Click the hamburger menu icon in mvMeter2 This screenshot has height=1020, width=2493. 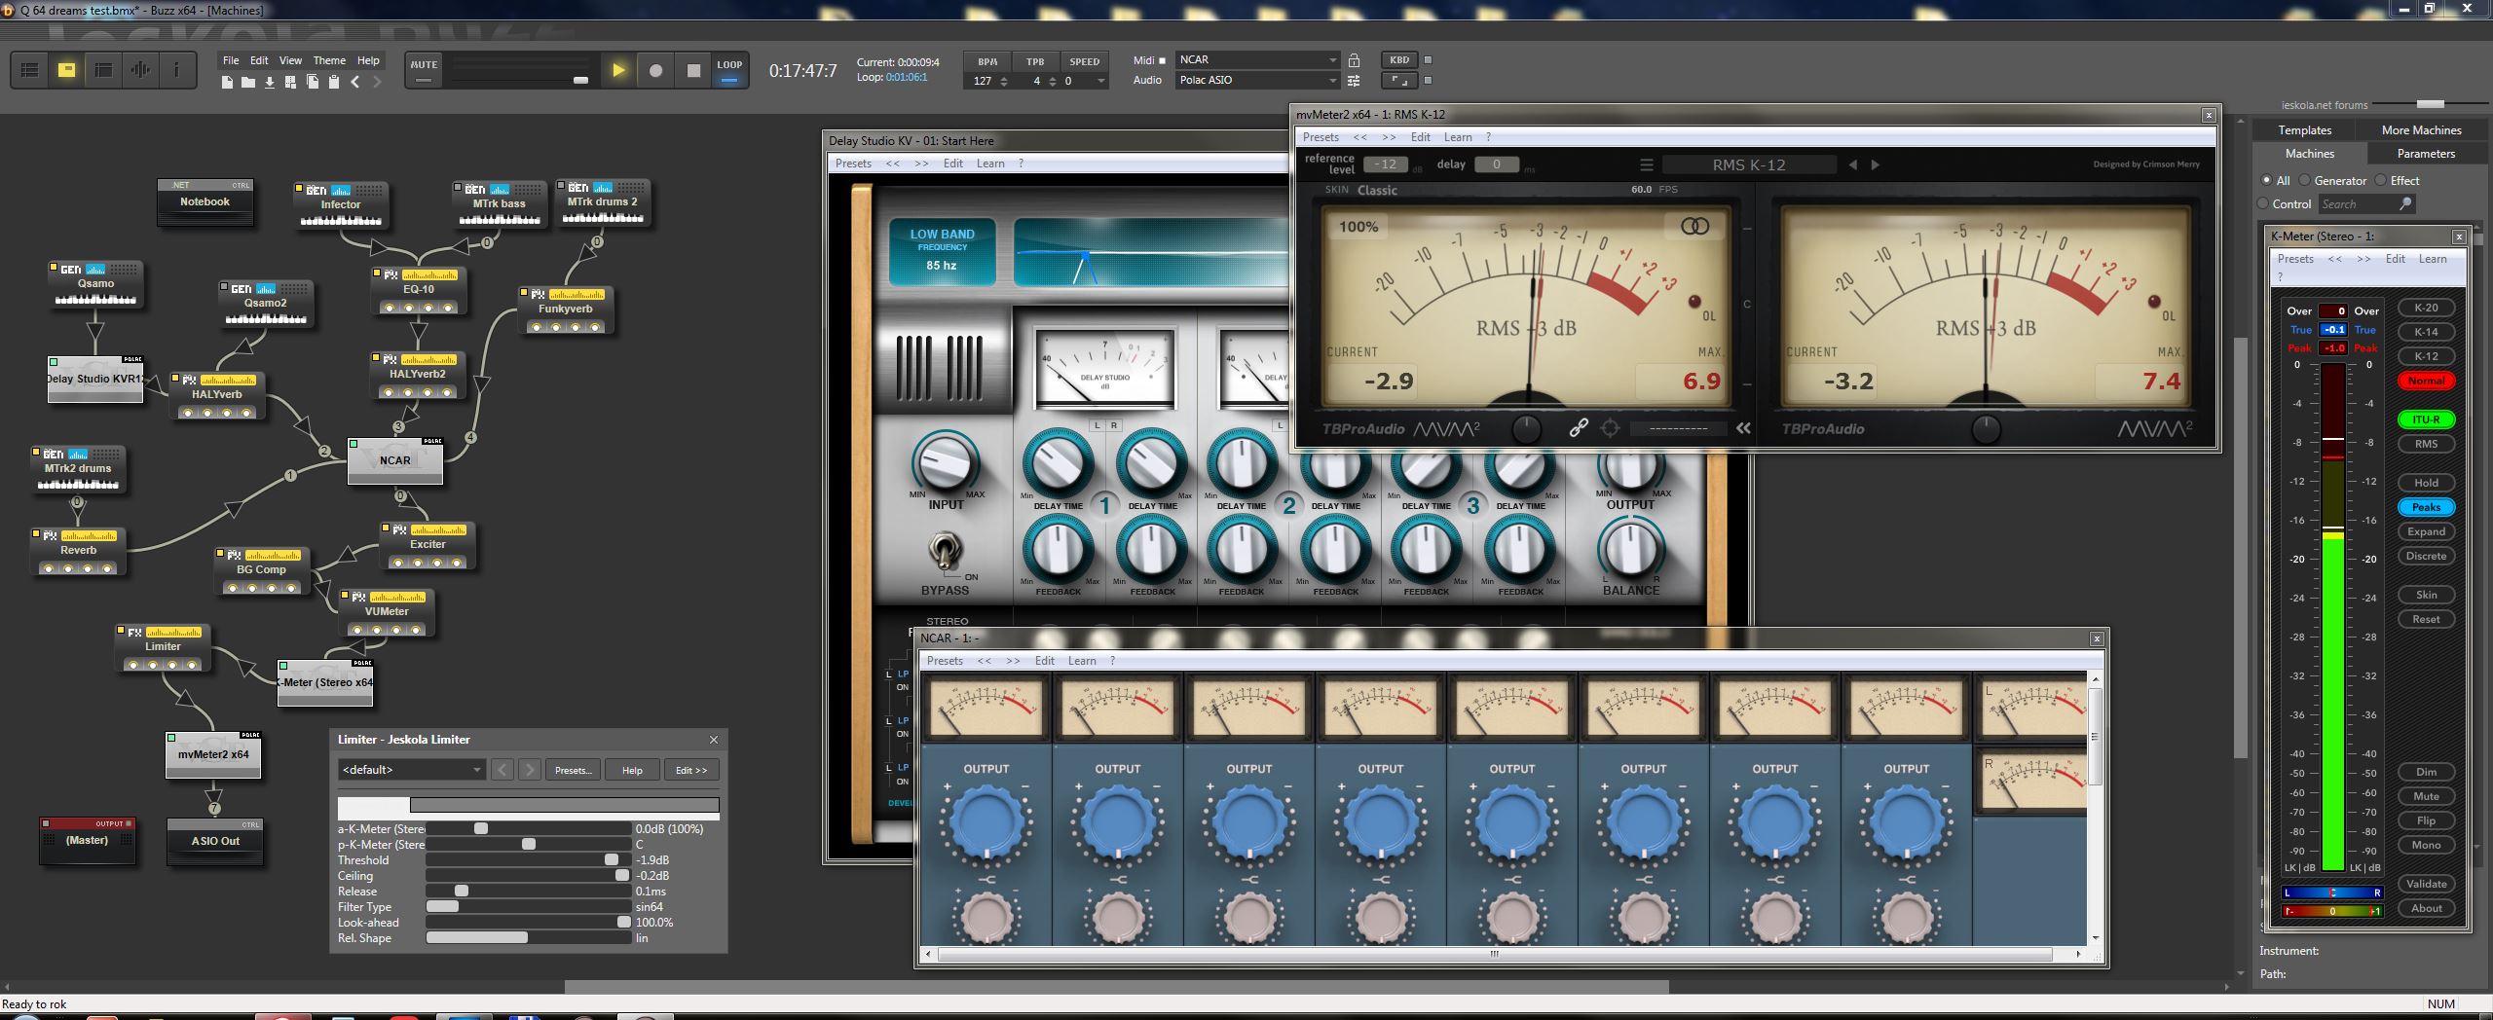(x=1647, y=165)
